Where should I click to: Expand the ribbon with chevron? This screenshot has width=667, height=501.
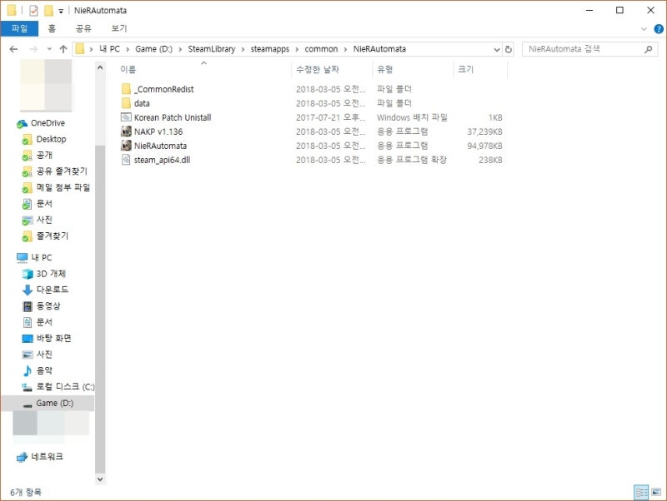[x=644, y=29]
